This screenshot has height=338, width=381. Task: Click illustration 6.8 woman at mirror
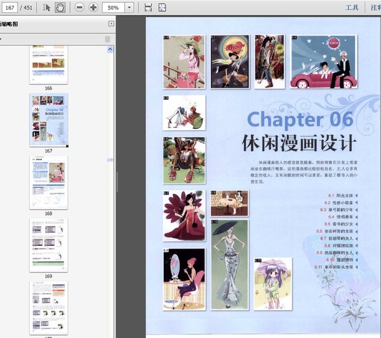tap(184, 279)
